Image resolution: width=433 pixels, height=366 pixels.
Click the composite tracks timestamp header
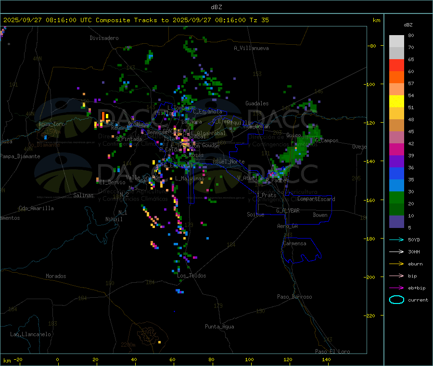(x=136, y=20)
